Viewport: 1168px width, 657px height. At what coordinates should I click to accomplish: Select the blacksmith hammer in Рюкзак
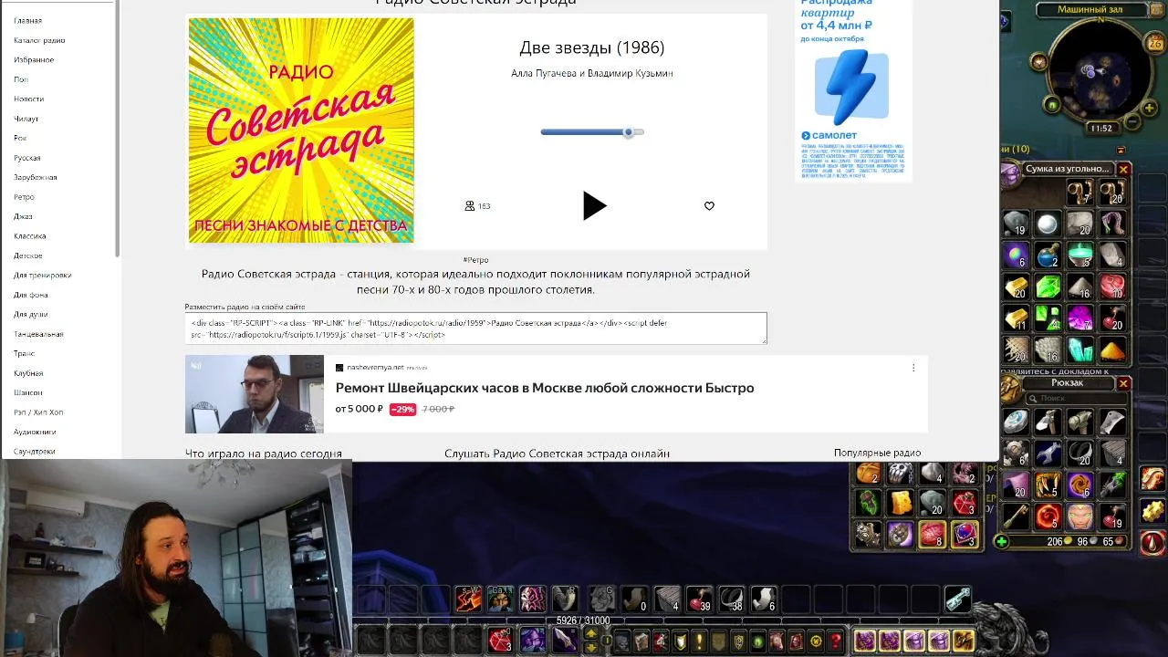coord(1080,421)
